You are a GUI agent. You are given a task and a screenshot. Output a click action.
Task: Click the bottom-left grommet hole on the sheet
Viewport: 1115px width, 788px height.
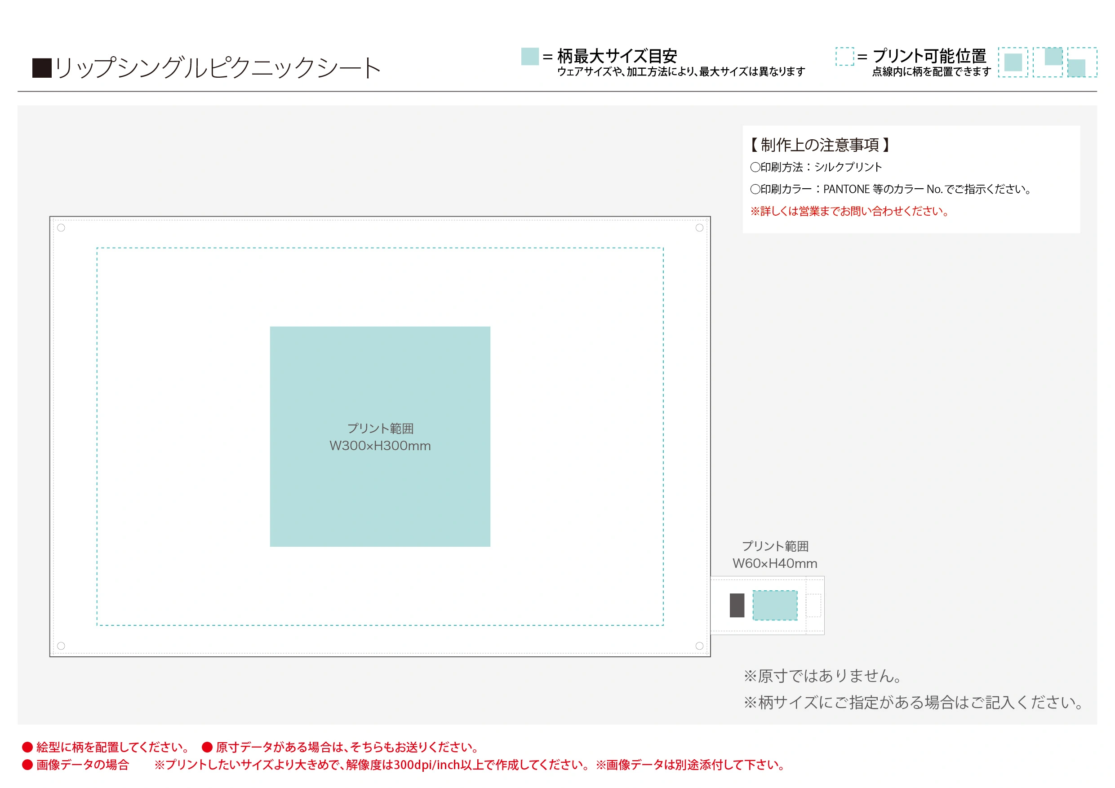(61, 646)
